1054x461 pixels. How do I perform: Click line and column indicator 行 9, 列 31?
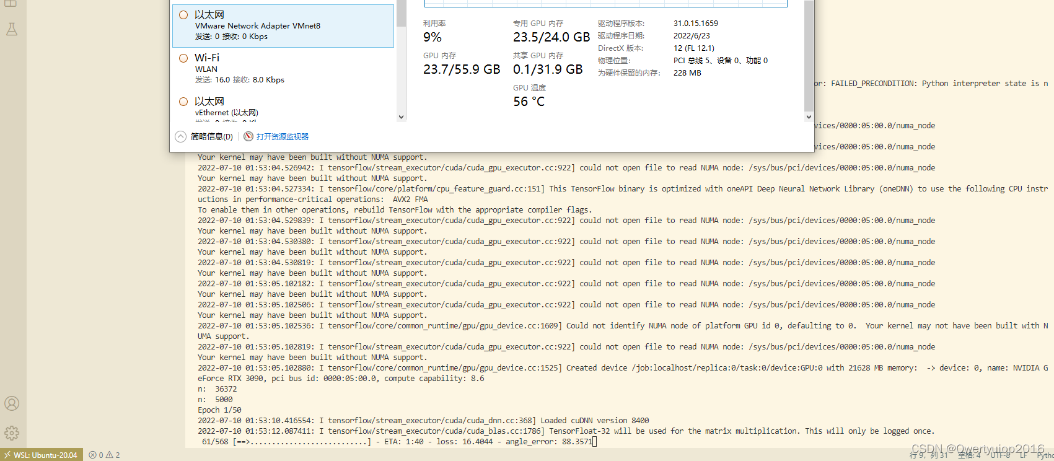coord(929,455)
